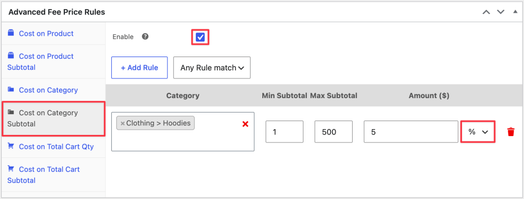Click the cart icon beside Cost on Total Cart Subtotal
524x199 pixels.
[x=11, y=169]
